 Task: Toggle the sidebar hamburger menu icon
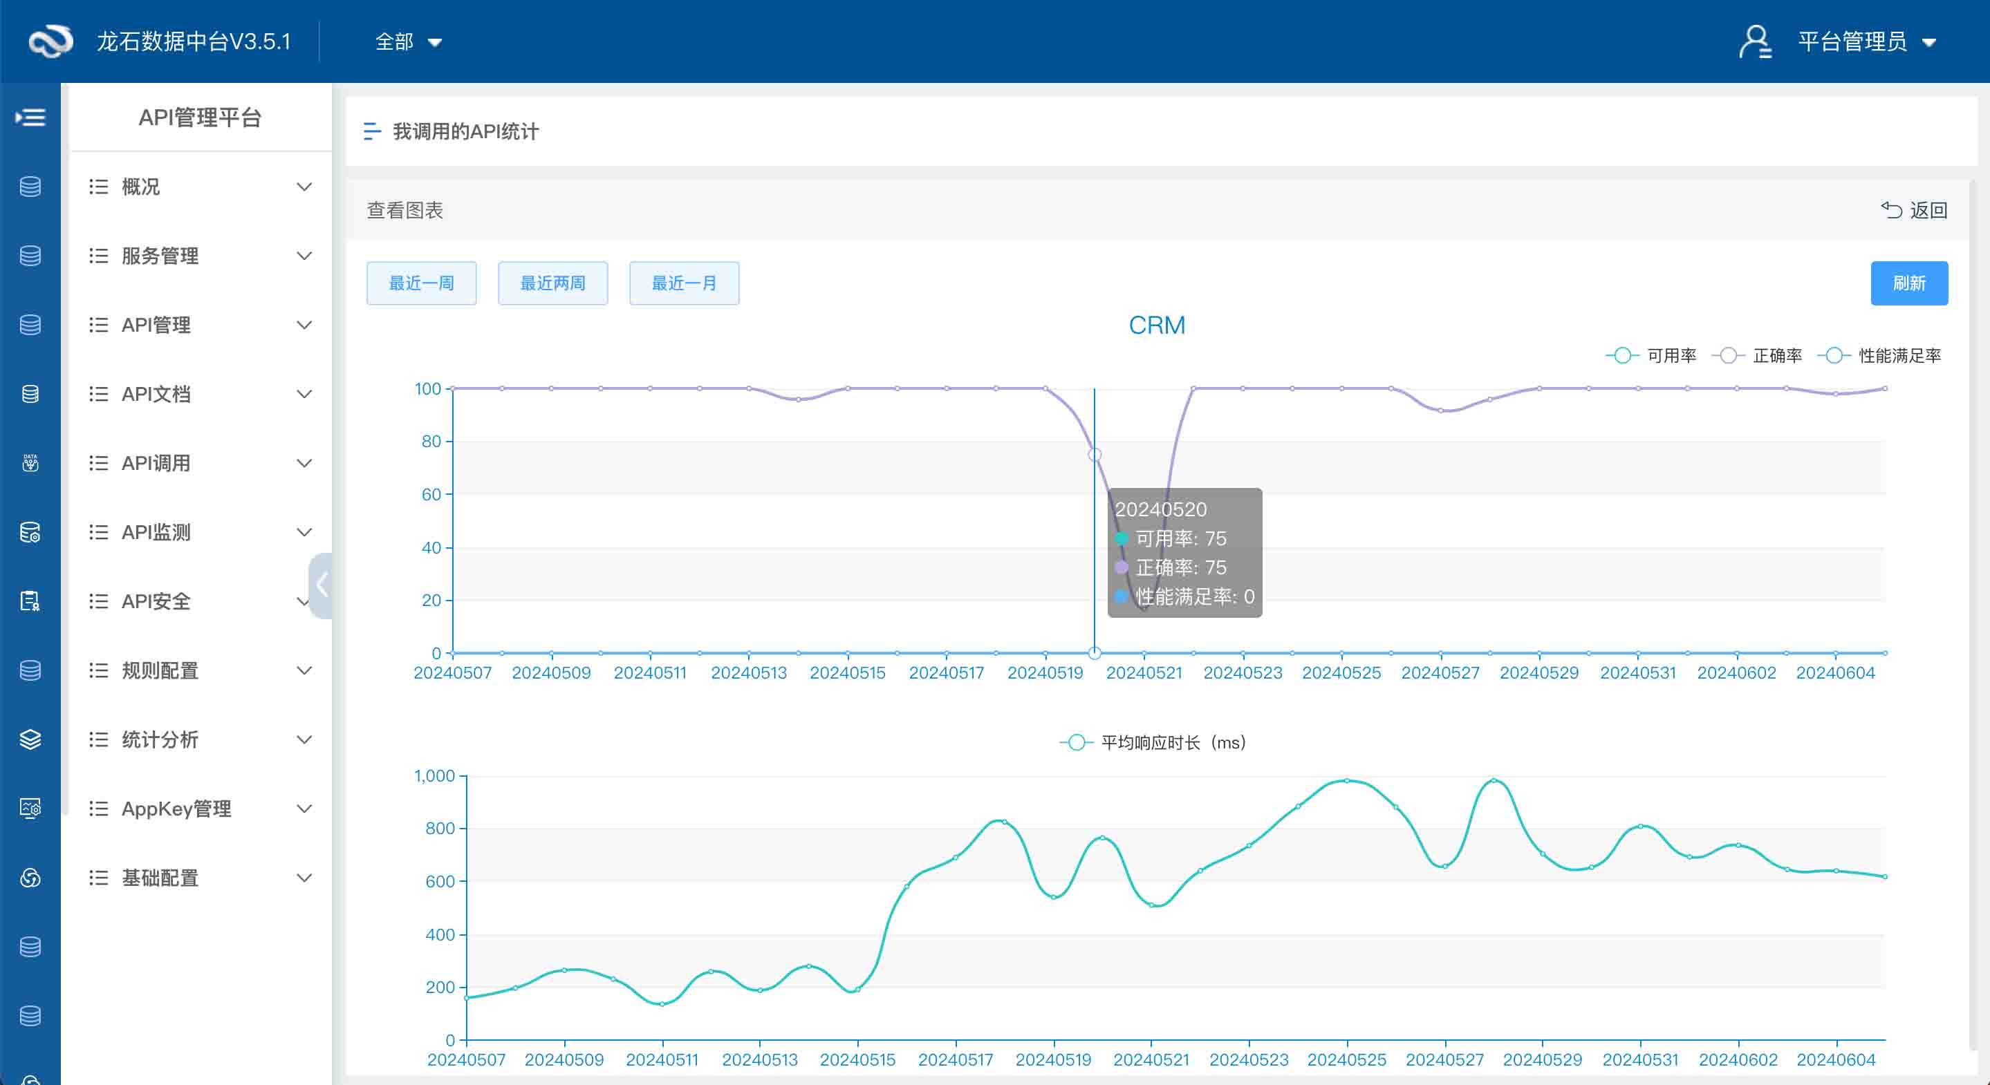pos(30,117)
